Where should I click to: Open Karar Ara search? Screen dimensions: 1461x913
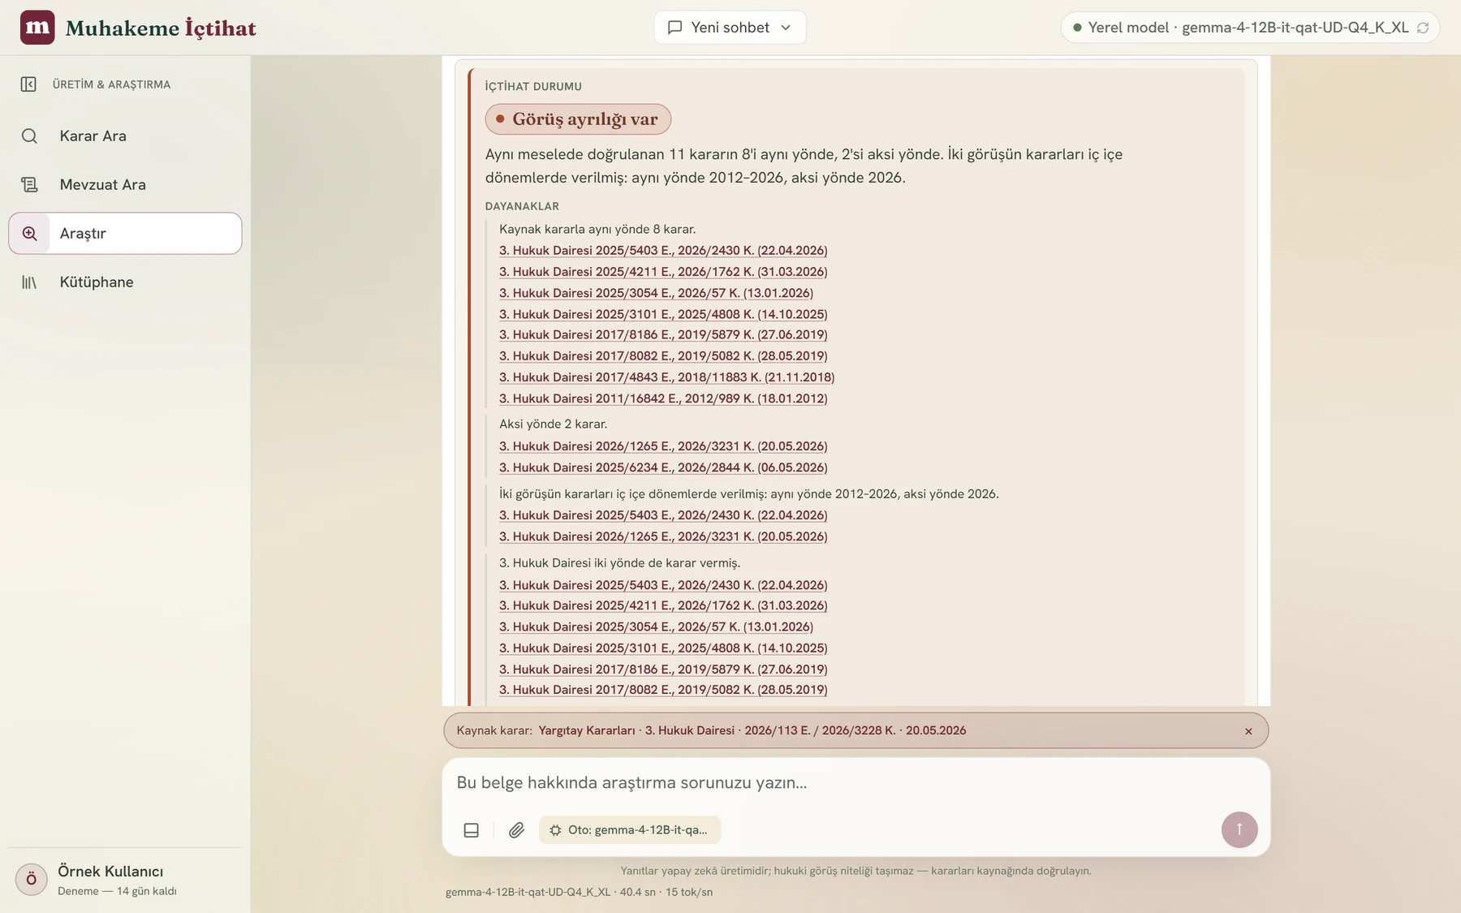pos(125,136)
